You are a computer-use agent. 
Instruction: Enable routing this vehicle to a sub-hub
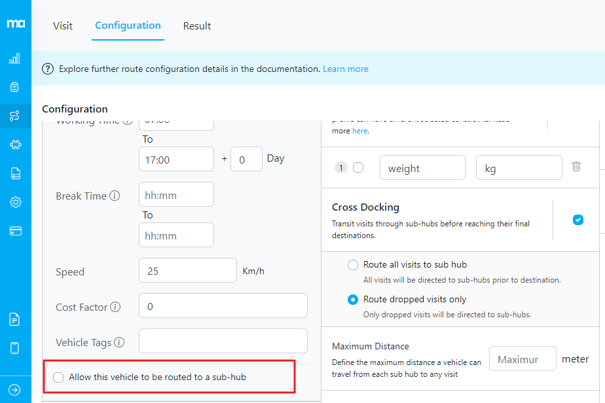click(59, 377)
